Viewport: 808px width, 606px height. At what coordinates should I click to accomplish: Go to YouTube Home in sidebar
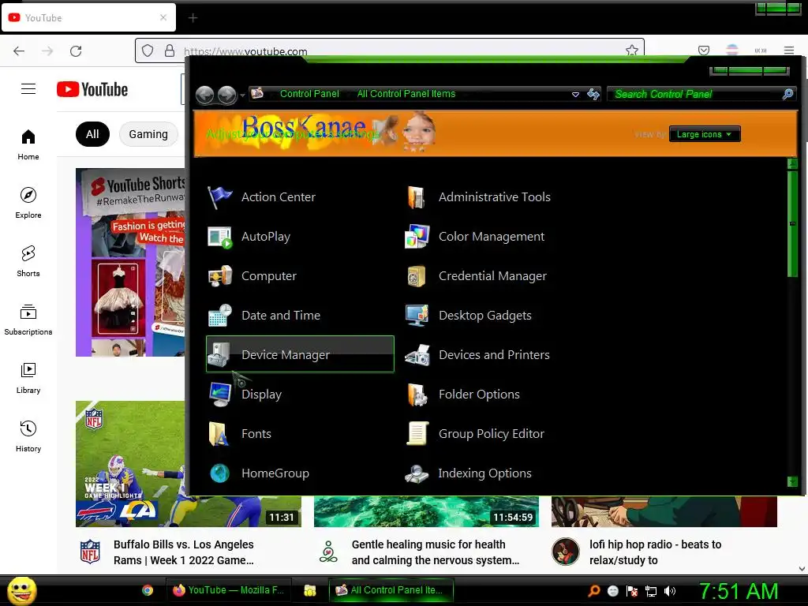pos(28,145)
